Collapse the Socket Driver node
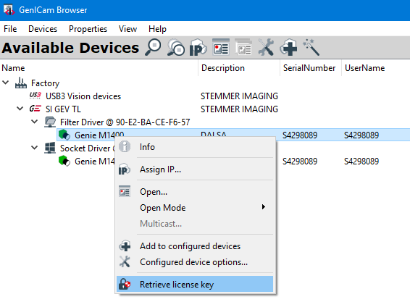The image size is (410, 302). [x=34, y=148]
